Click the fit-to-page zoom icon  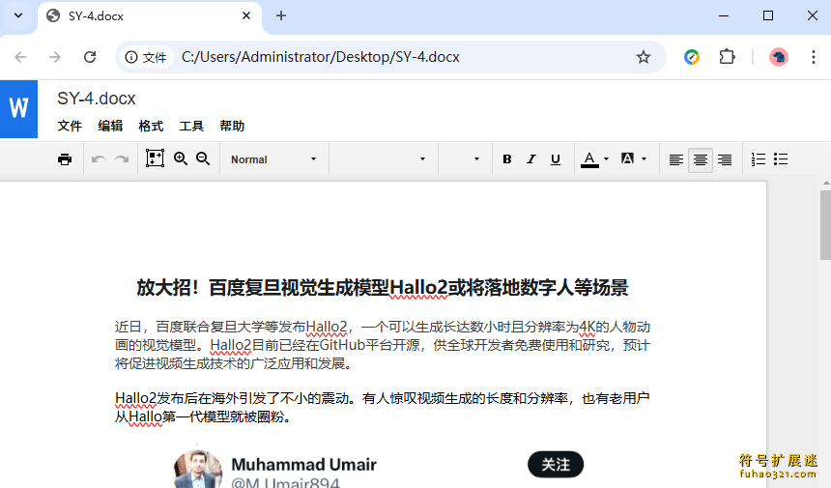point(155,158)
